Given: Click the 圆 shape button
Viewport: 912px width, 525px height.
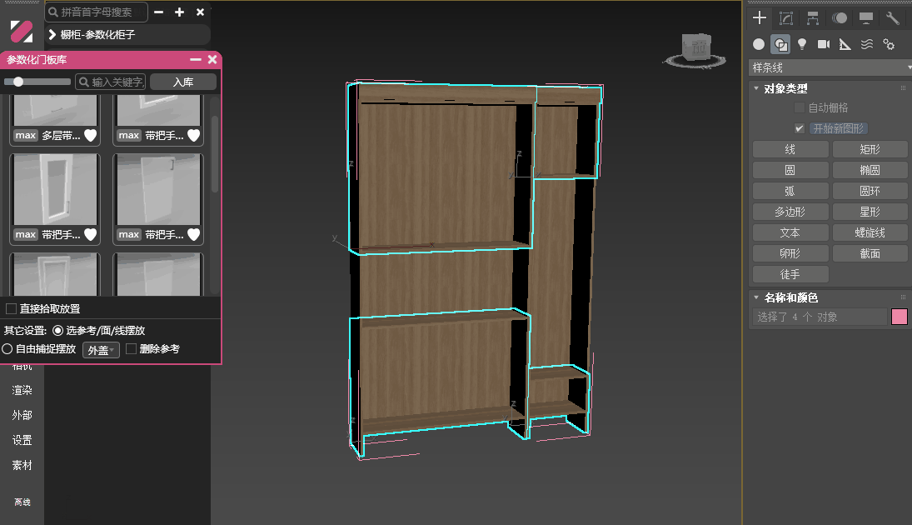Looking at the screenshot, I should (x=790, y=171).
